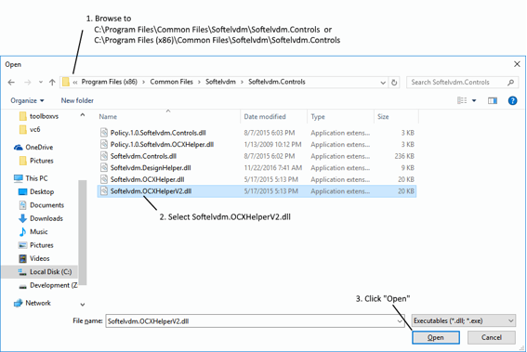Screen dimensions: 527x352
Task: Open recent locations dropdown arrow
Action: (41, 83)
